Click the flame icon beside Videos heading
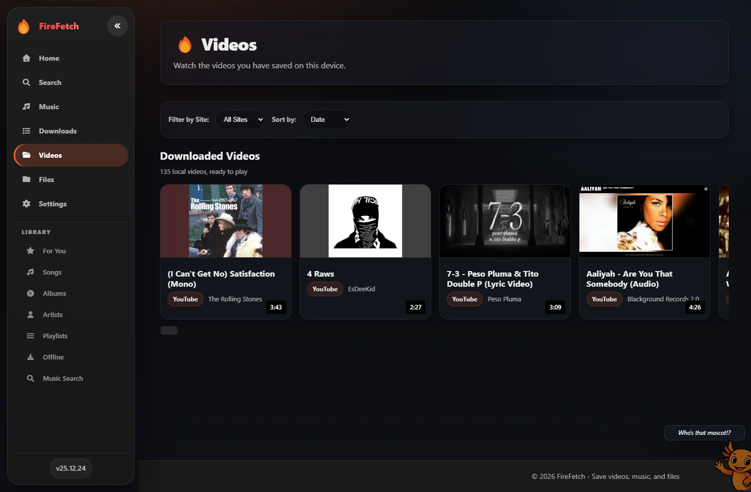This screenshot has height=492, width=751. click(185, 44)
